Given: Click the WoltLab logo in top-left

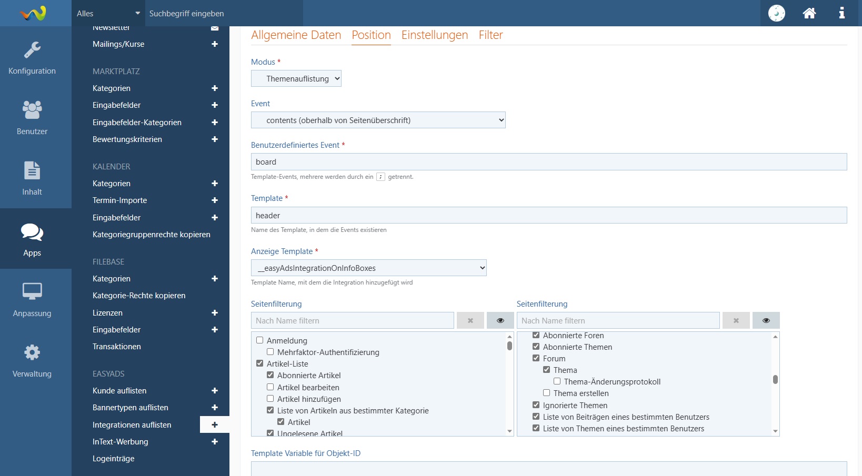Looking at the screenshot, I should click(33, 13).
